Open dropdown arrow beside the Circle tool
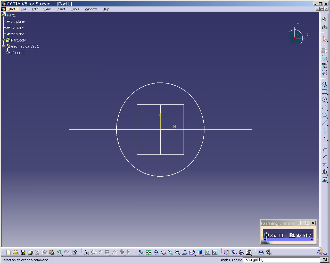The image size is (330, 264). click(x=327, y=102)
